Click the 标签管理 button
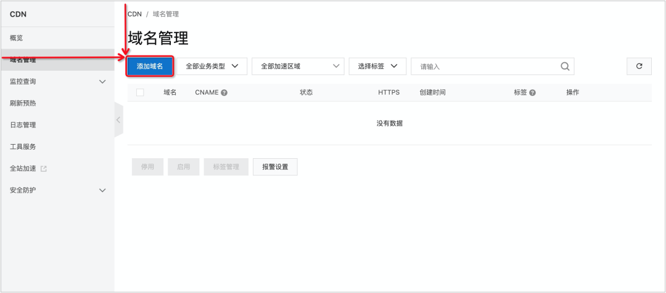Viewport: 666px width, 293px height. pos(226,167)
